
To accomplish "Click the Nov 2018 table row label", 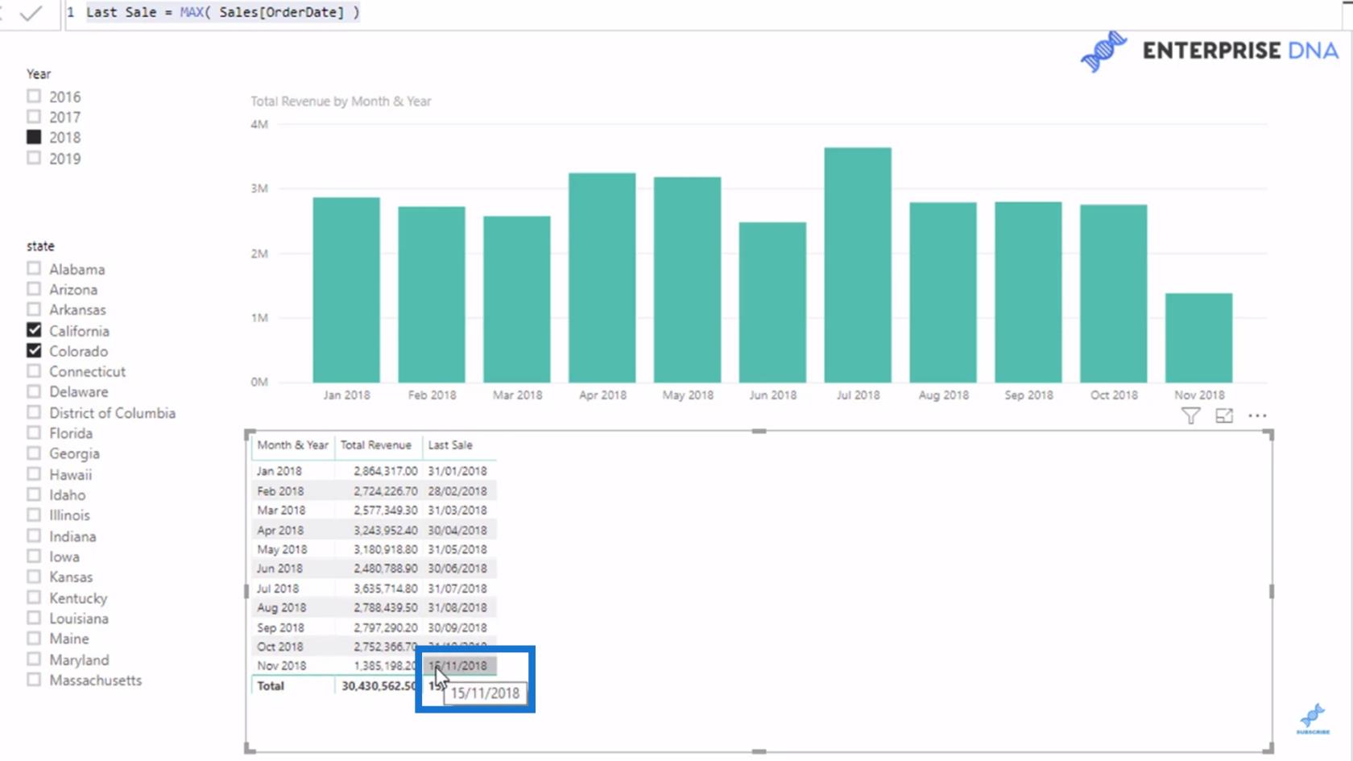I will 282,666.
